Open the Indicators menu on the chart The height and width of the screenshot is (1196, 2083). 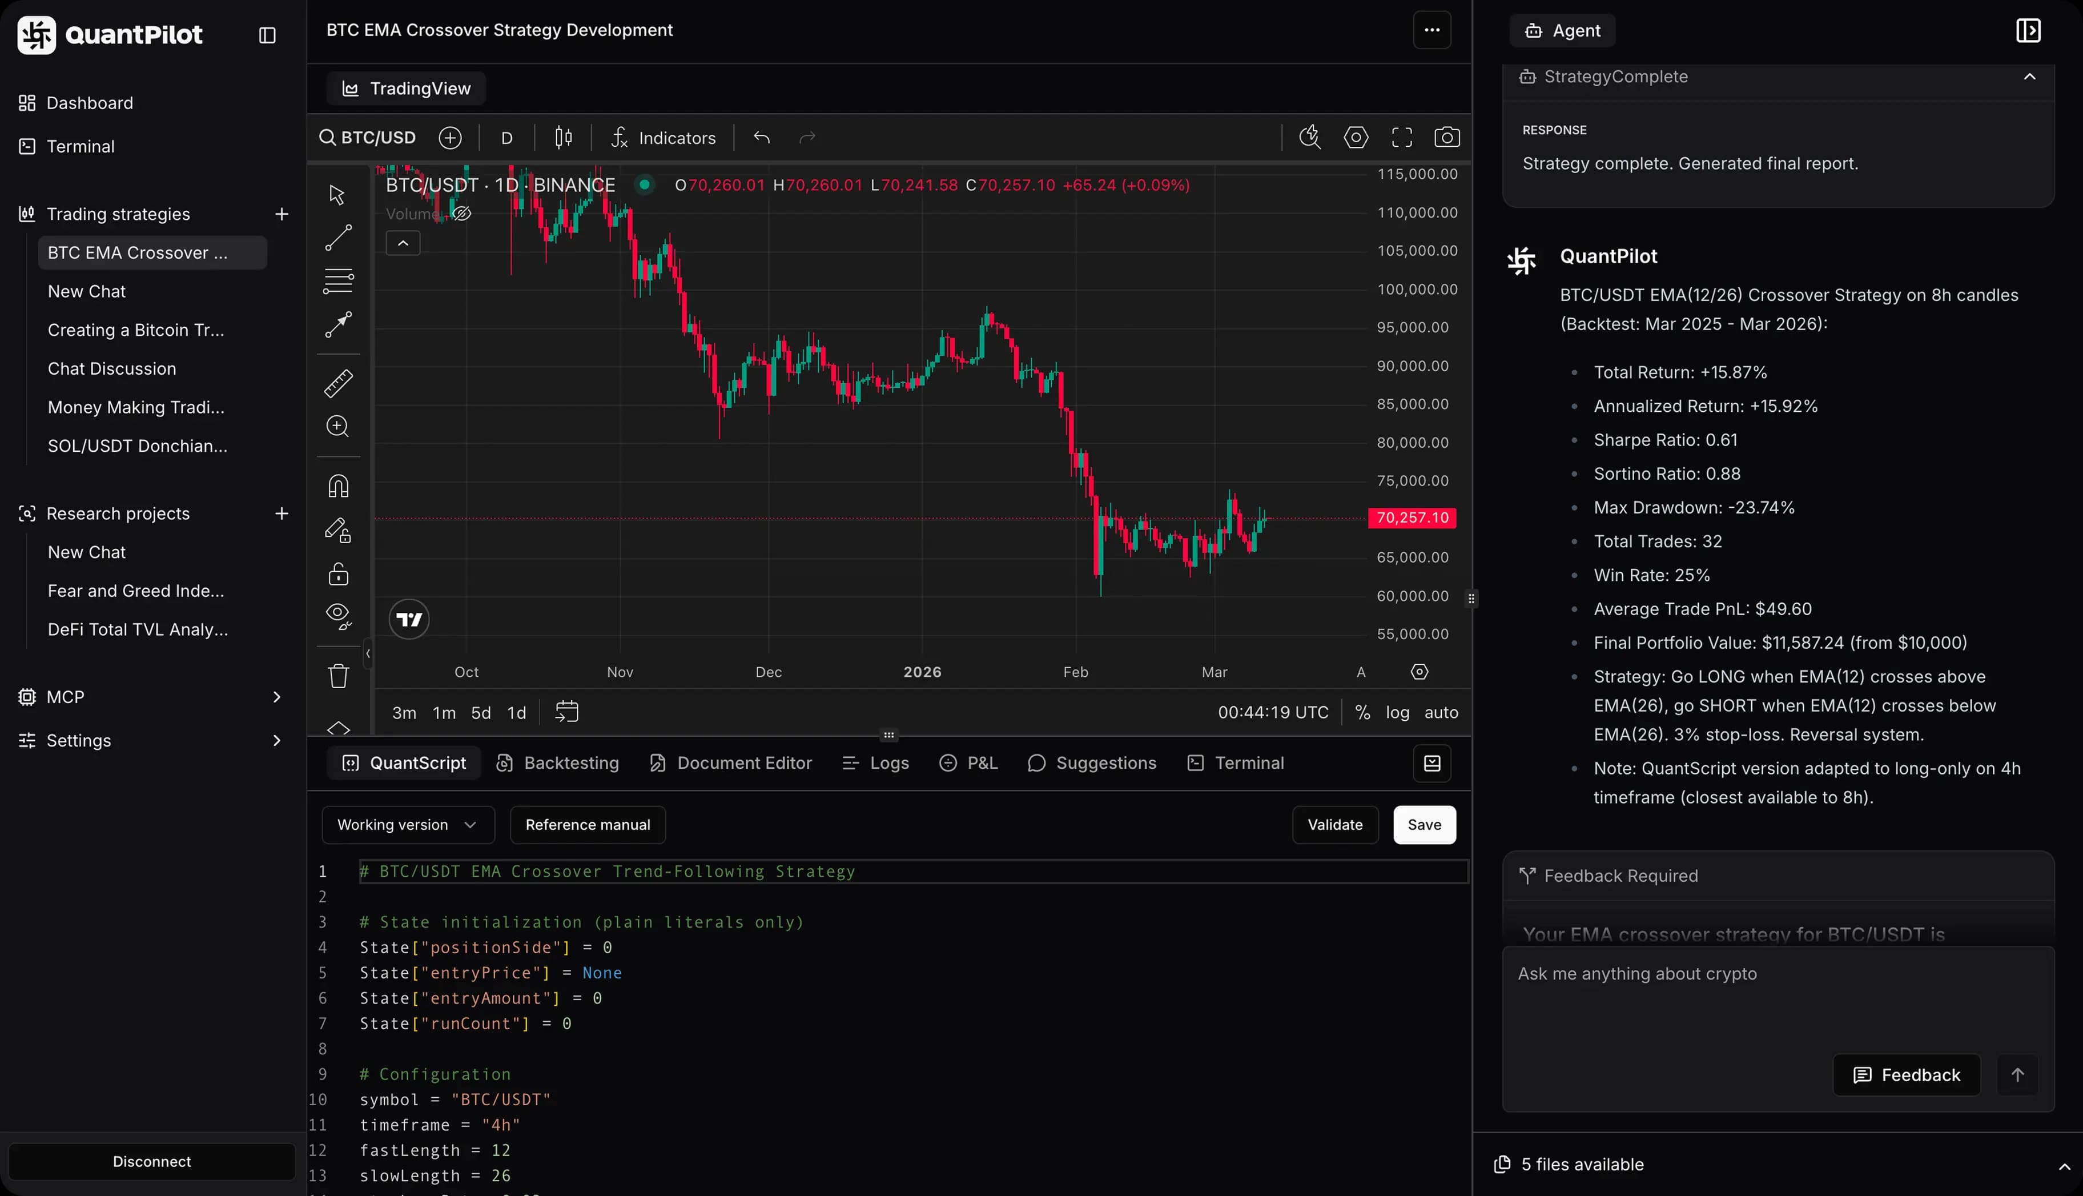pyautogui.click(x=663, y=137)
